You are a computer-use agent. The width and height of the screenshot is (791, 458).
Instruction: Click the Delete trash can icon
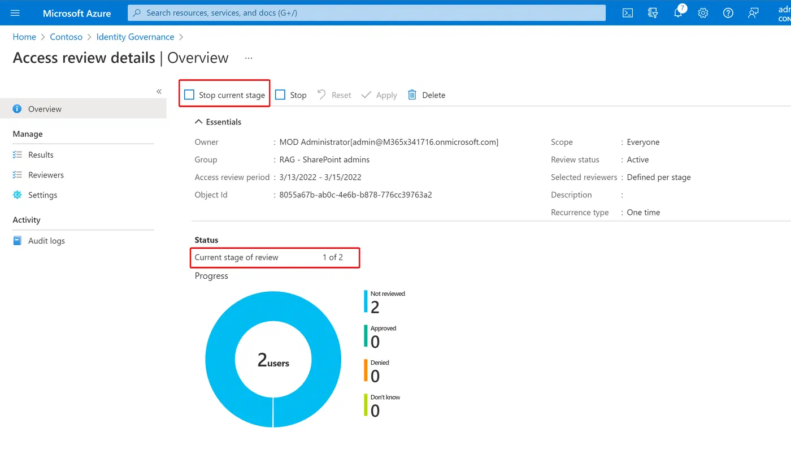click(x=412, y=94)
